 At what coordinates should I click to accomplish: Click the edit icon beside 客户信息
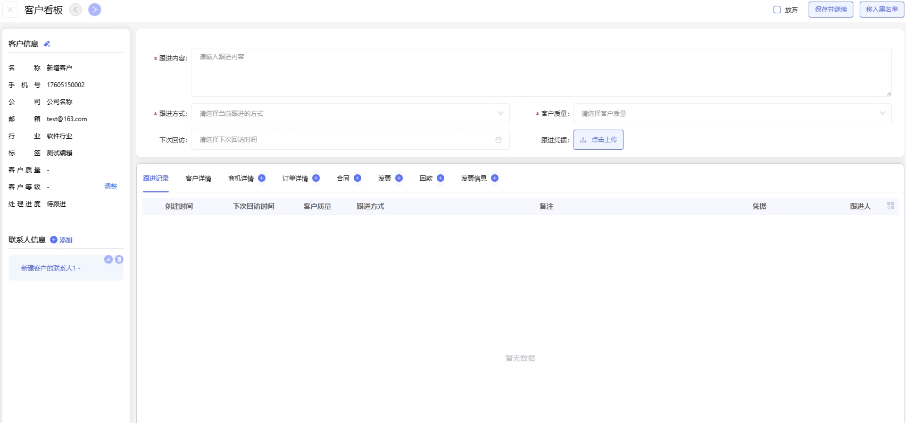[47, 44]
